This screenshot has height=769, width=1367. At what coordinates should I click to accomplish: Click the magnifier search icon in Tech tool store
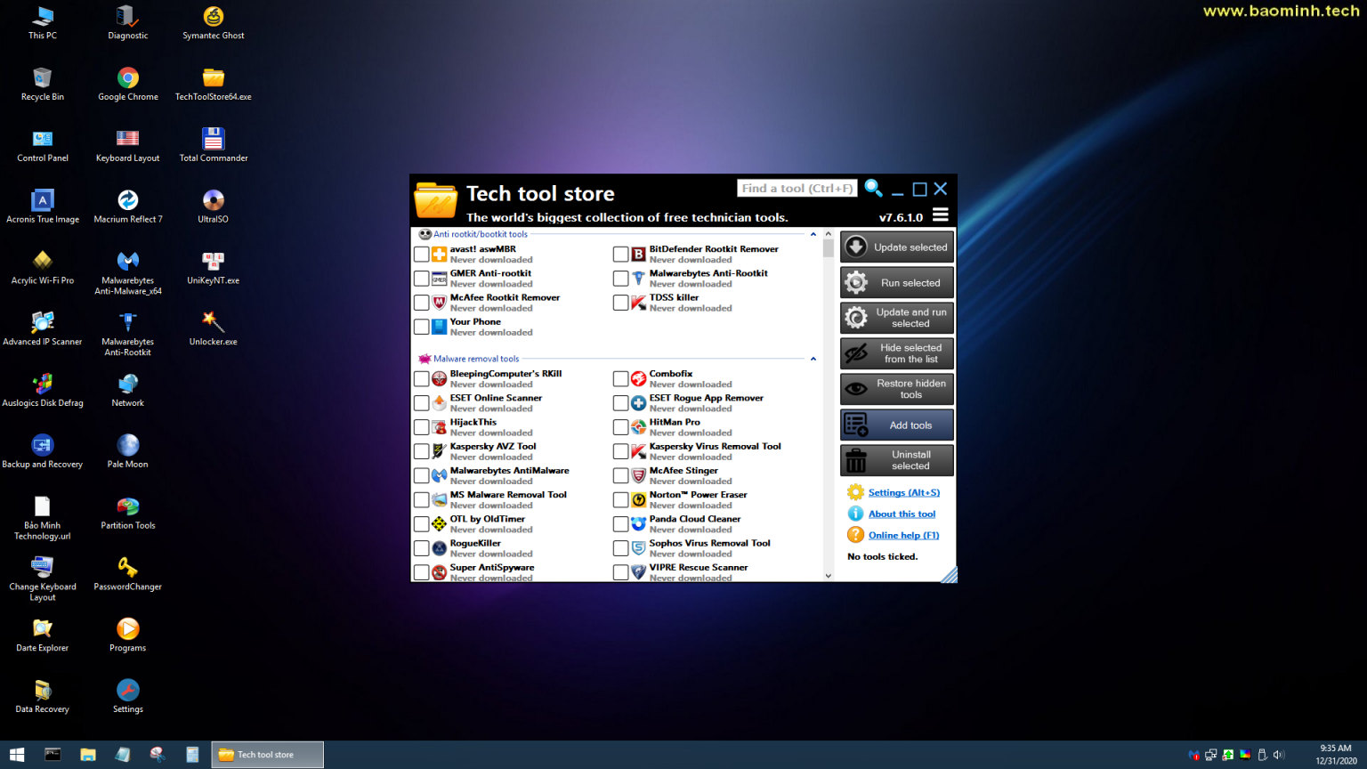pos(874,188)
